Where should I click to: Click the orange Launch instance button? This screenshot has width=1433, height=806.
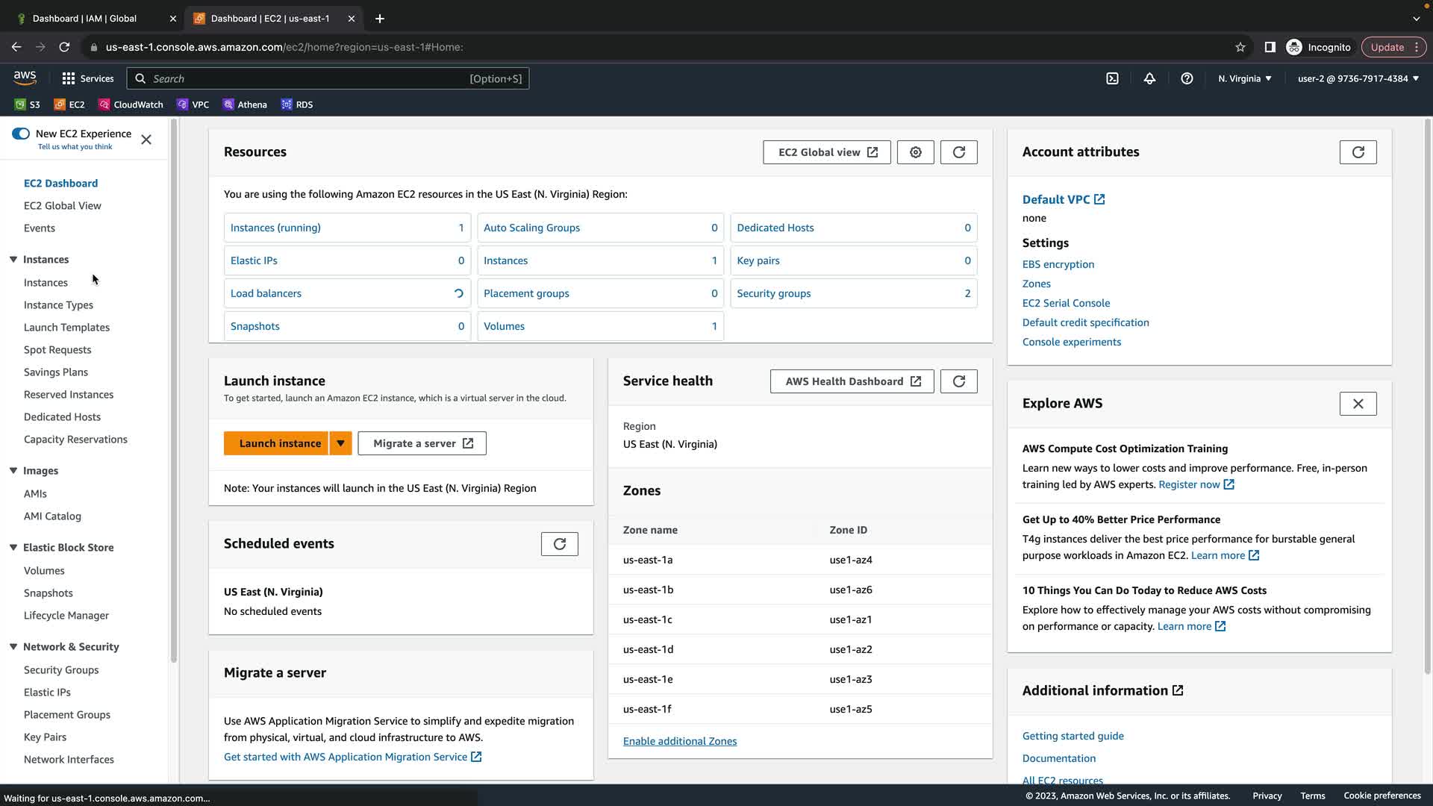279,443
